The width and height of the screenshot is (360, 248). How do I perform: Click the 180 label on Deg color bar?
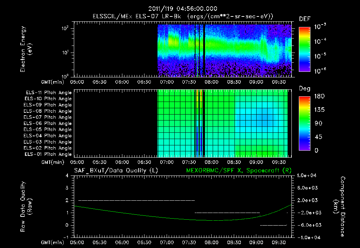tap(319, 96)
